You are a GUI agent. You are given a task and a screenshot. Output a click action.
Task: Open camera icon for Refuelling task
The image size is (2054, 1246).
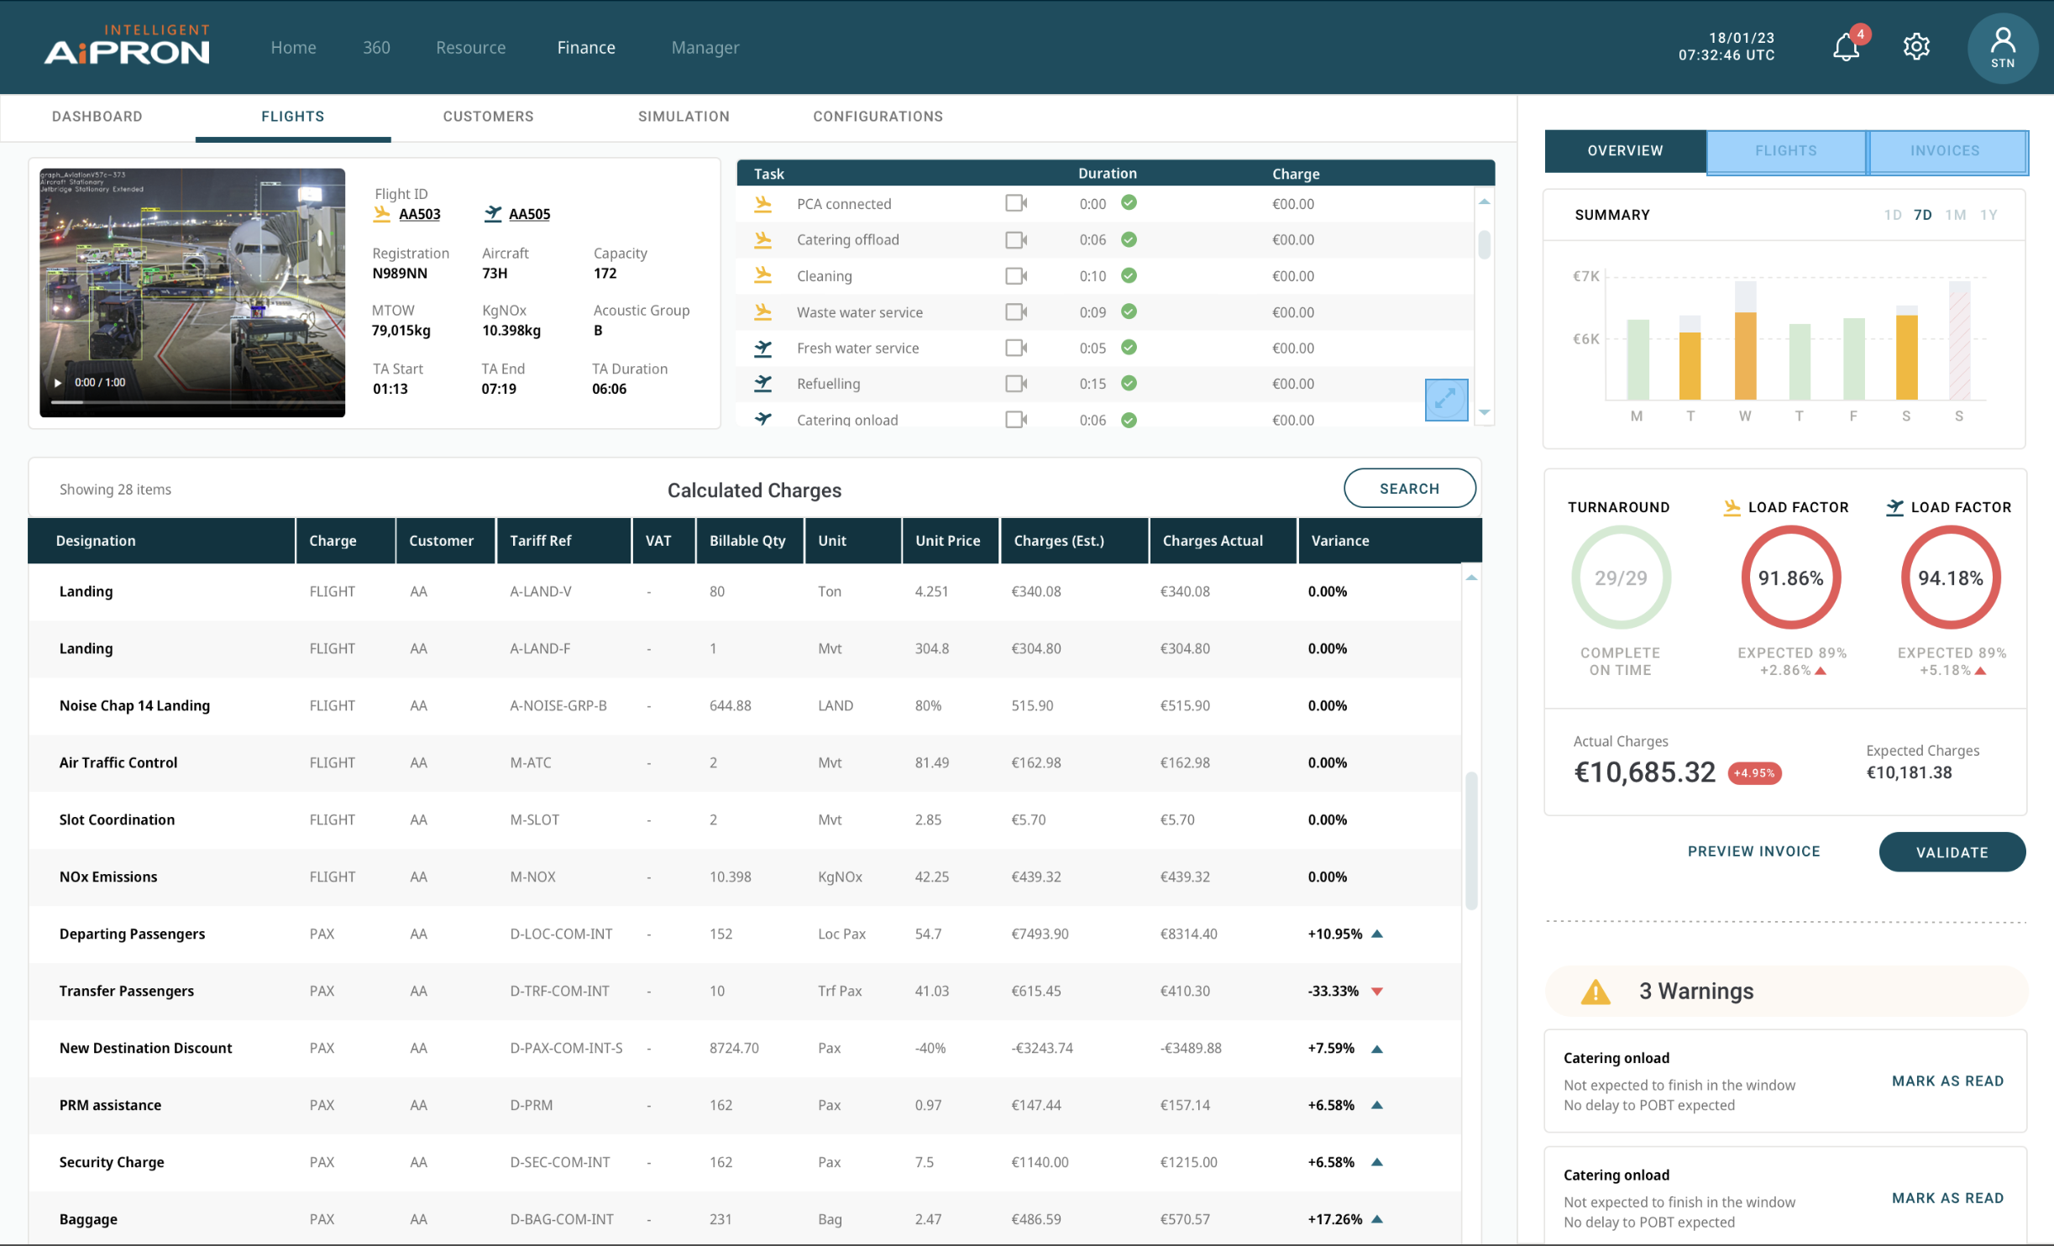(x=1015, y=384)
